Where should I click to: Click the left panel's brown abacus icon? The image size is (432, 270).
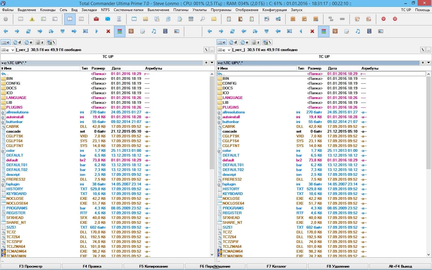tap(131, 31)
